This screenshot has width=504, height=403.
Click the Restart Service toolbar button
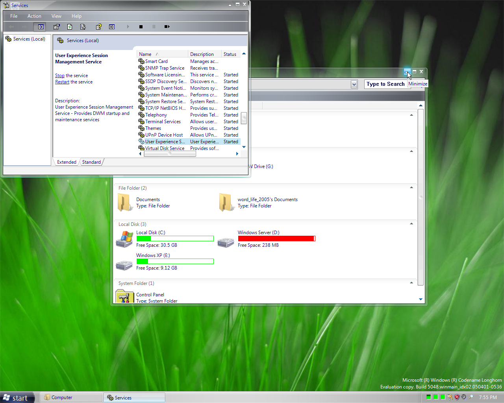point(167,27)
